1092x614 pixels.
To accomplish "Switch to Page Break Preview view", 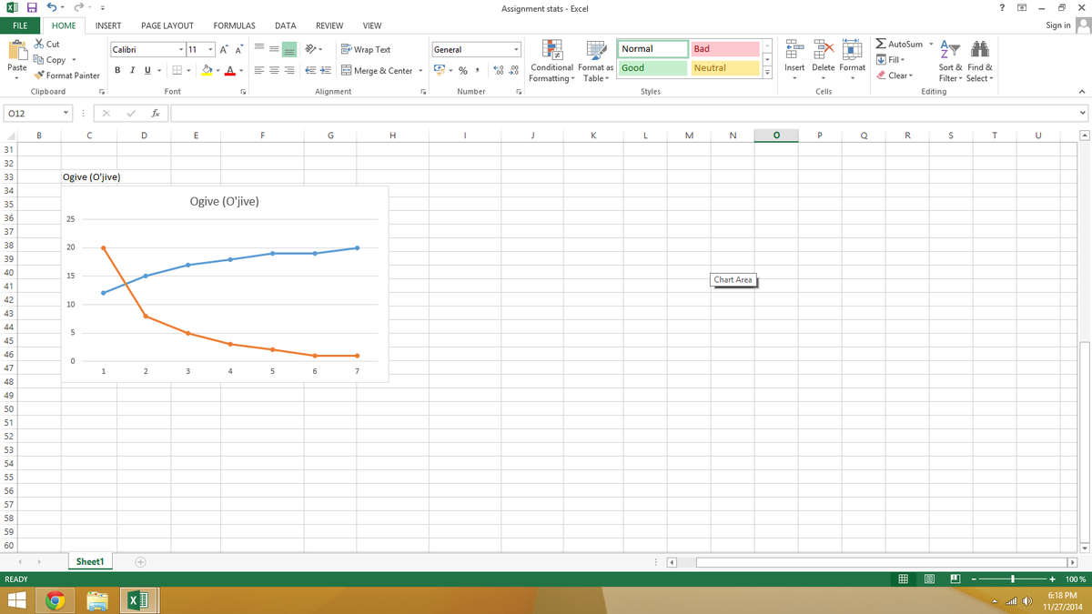I will (x=955, y=579).
